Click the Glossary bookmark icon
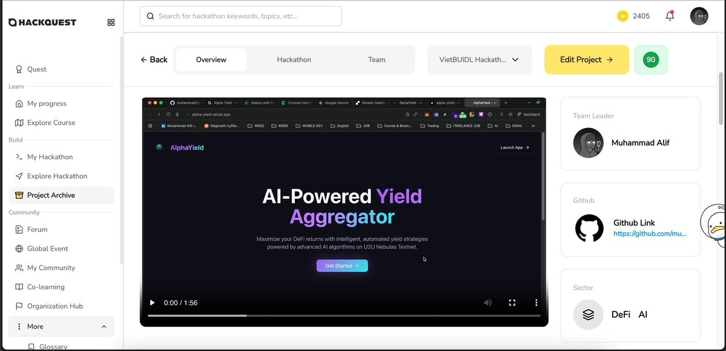This screenshot has height=351, width=726. (31, 347)
